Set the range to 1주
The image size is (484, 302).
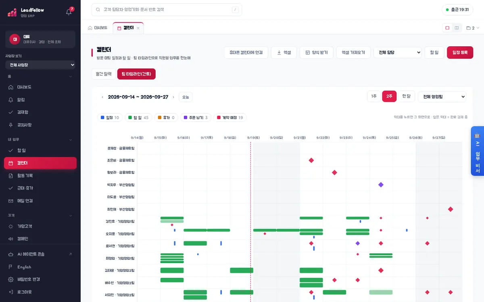pos(374,96)
